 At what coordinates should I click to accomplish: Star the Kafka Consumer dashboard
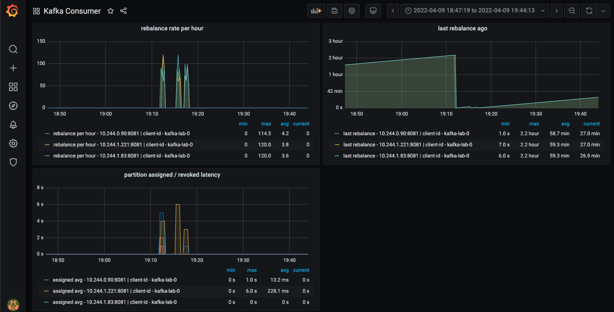[x=111, y=11]
